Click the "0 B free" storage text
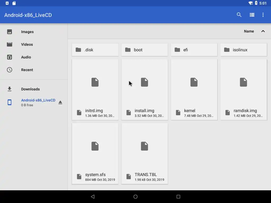Image resolution: width=271 pixels, height=203 pixels. (x=27, y=105)
